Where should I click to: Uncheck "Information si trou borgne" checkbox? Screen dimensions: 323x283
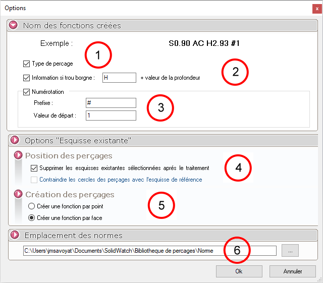(x=27, y=78)
